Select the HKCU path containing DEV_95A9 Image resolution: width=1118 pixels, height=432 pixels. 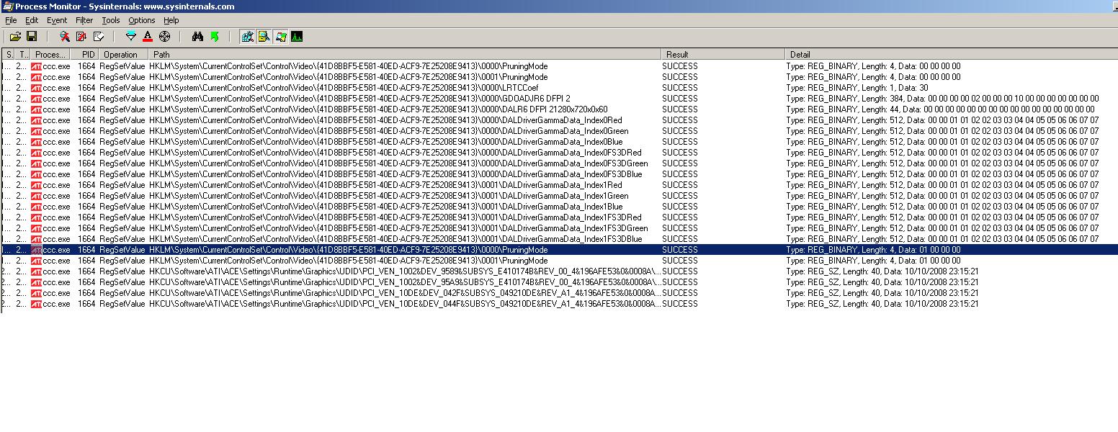point(404,282)
